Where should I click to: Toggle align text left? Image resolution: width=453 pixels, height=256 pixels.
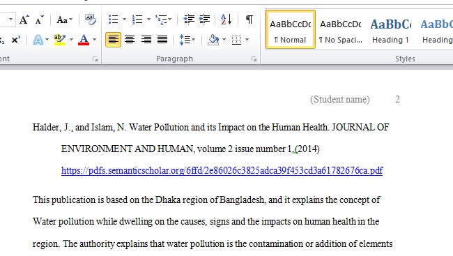point(113,40)
